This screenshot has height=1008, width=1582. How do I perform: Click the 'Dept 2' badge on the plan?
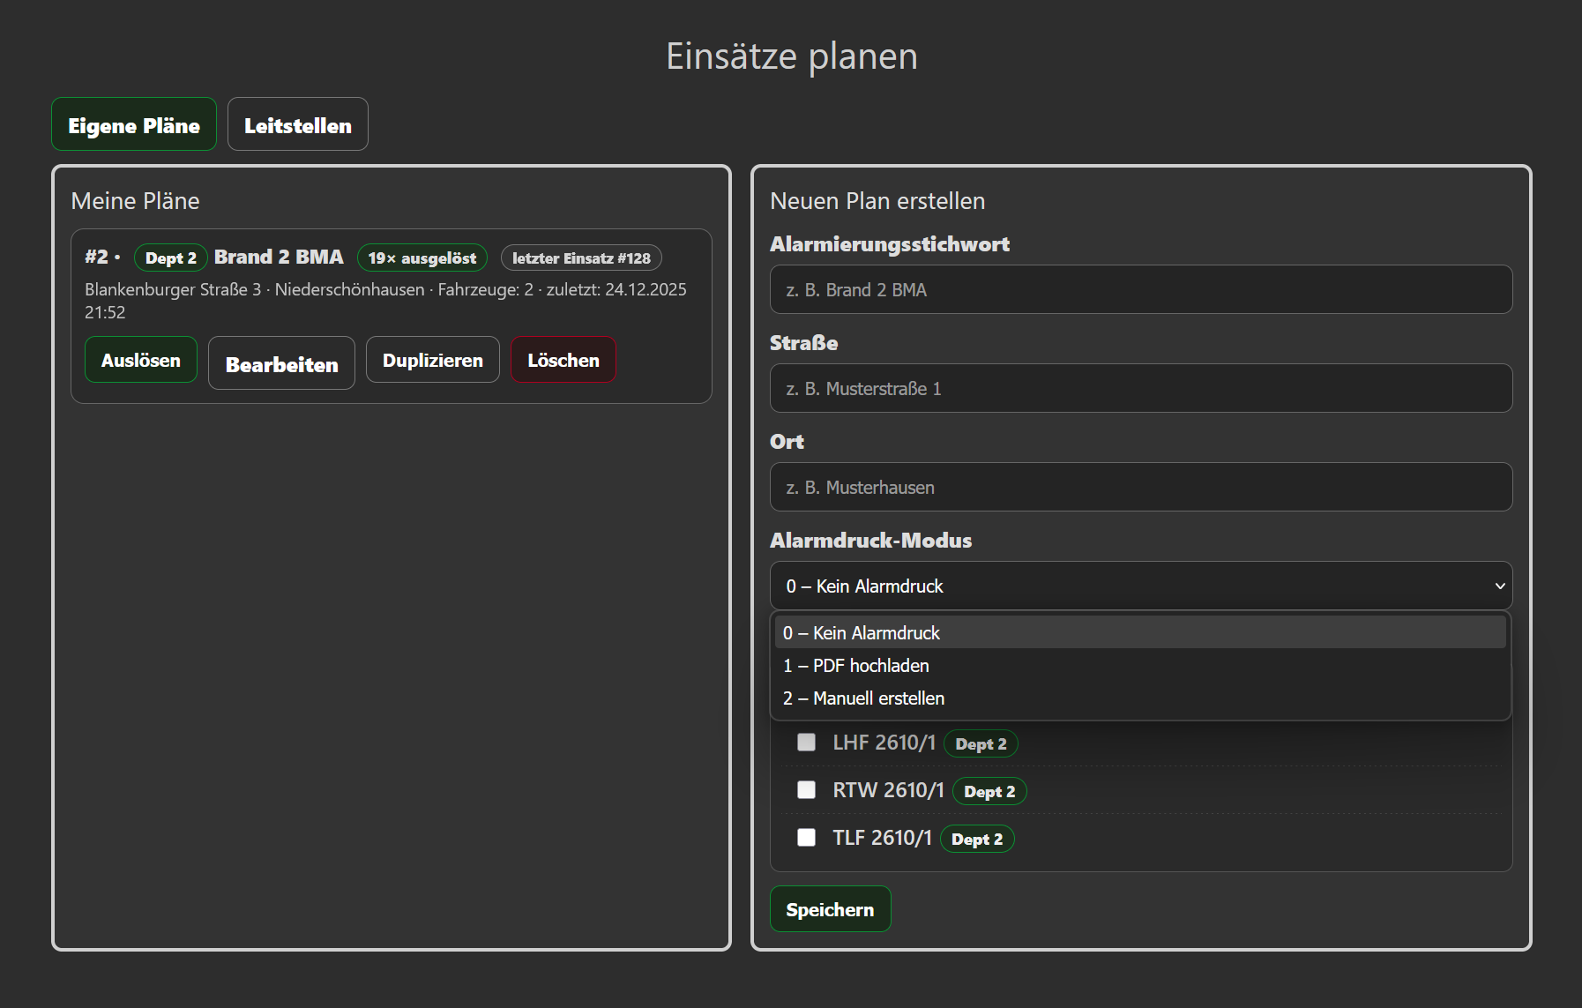pyautogui.click(x=170, y=258)
